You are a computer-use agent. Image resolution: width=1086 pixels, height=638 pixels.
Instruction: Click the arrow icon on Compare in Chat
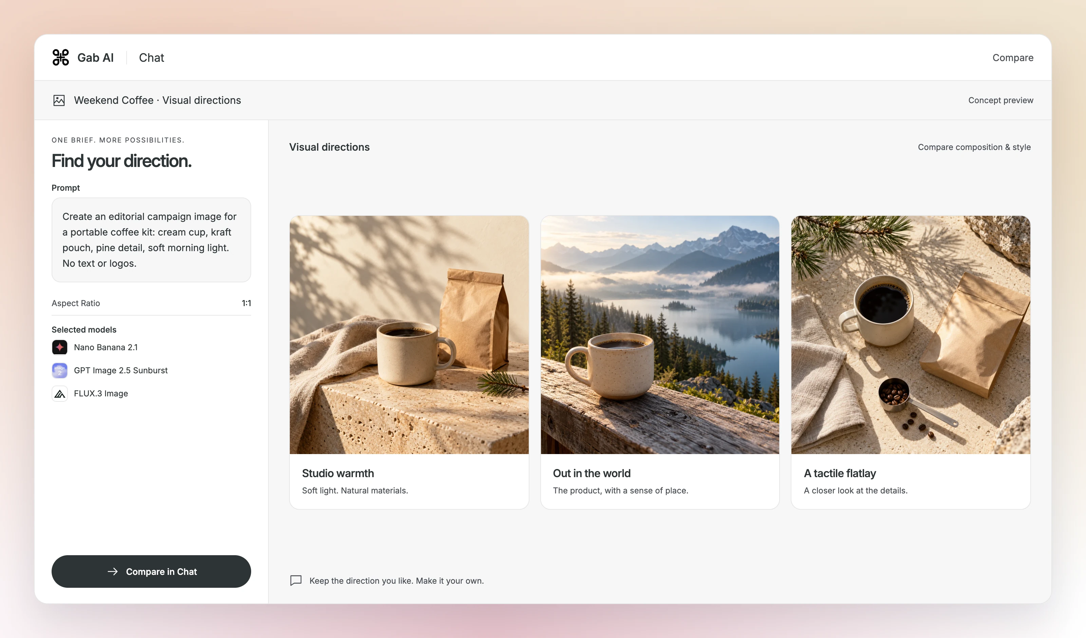(x=112, y=571)
